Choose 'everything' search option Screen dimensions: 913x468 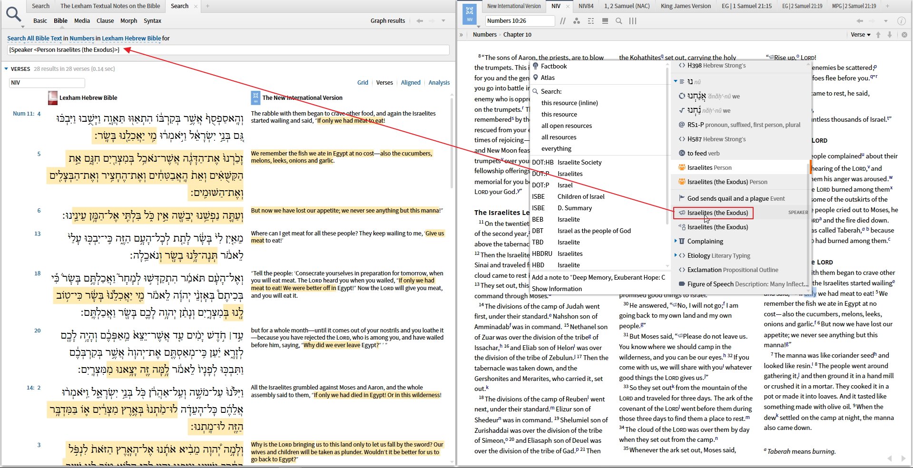coord(556,148)
